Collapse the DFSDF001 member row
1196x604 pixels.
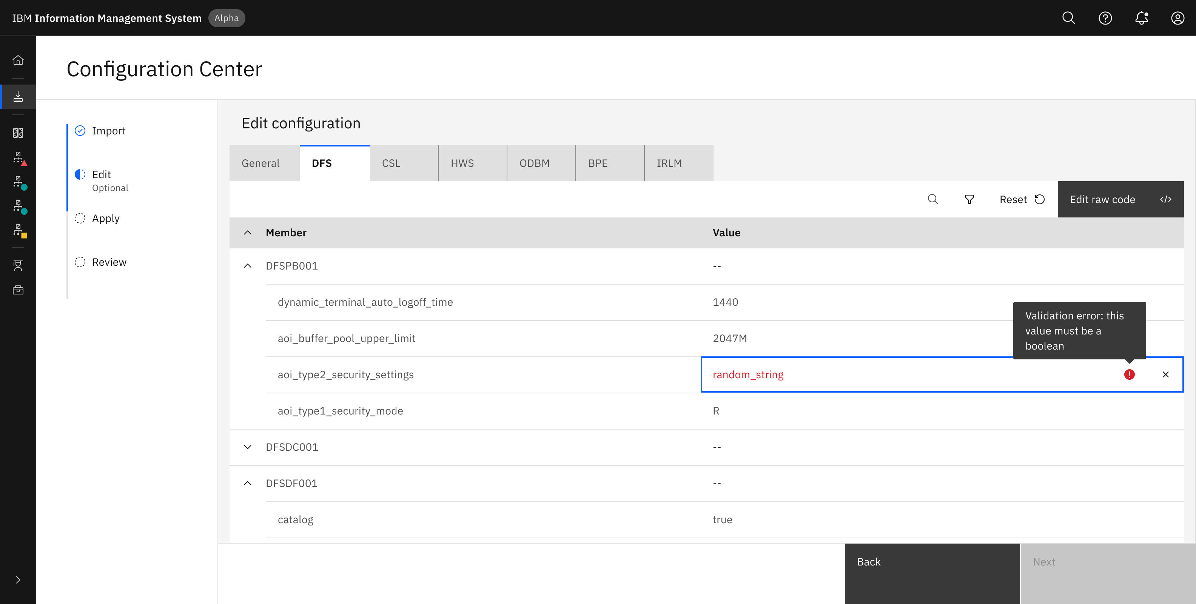click(248, 483)
